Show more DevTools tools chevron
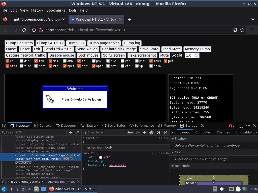The image size is (258, 193). coord(203,126)
